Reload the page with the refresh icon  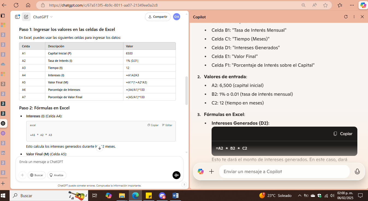pyautogui.click(x=16, y=5)
